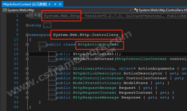Screen dimensions: 187x111
Task: Expand the using directives on line 5
Action: tap(27, 25)
